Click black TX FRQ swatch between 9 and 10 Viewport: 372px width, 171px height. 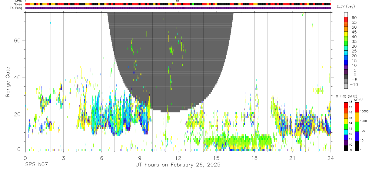pos(346,148)
